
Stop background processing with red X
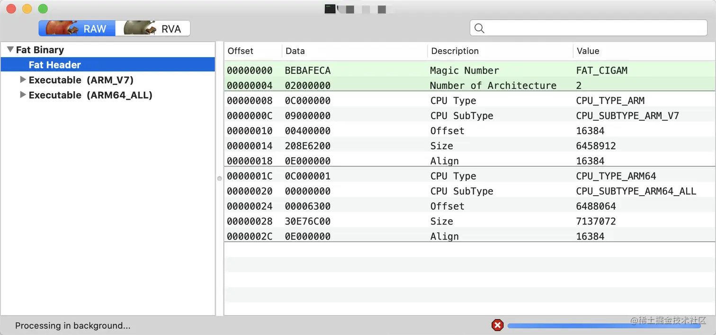pos(497,325)
